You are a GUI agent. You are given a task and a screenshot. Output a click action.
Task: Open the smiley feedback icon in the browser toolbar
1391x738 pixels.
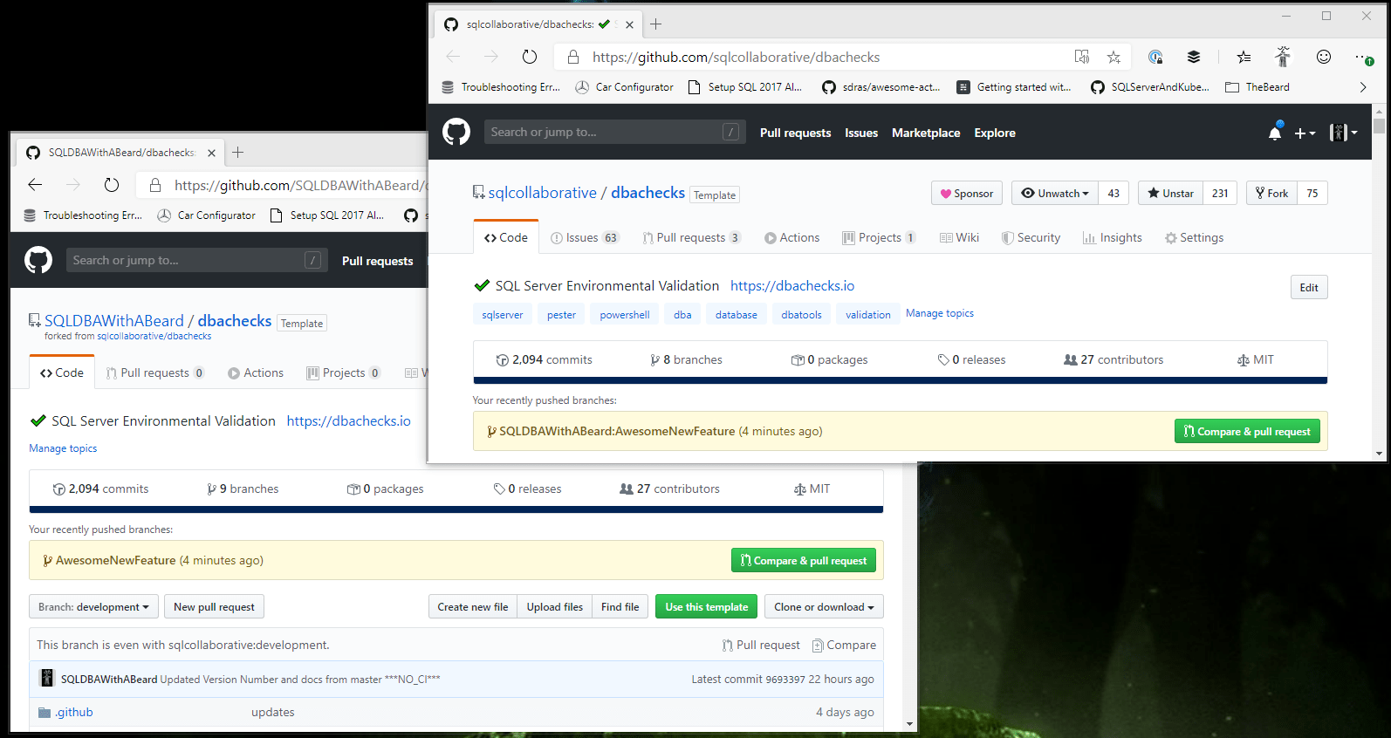(1324, 58)
